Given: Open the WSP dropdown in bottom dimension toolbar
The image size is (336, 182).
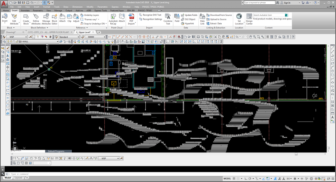Looking at the screenshot, I should (x=118, y=158).
